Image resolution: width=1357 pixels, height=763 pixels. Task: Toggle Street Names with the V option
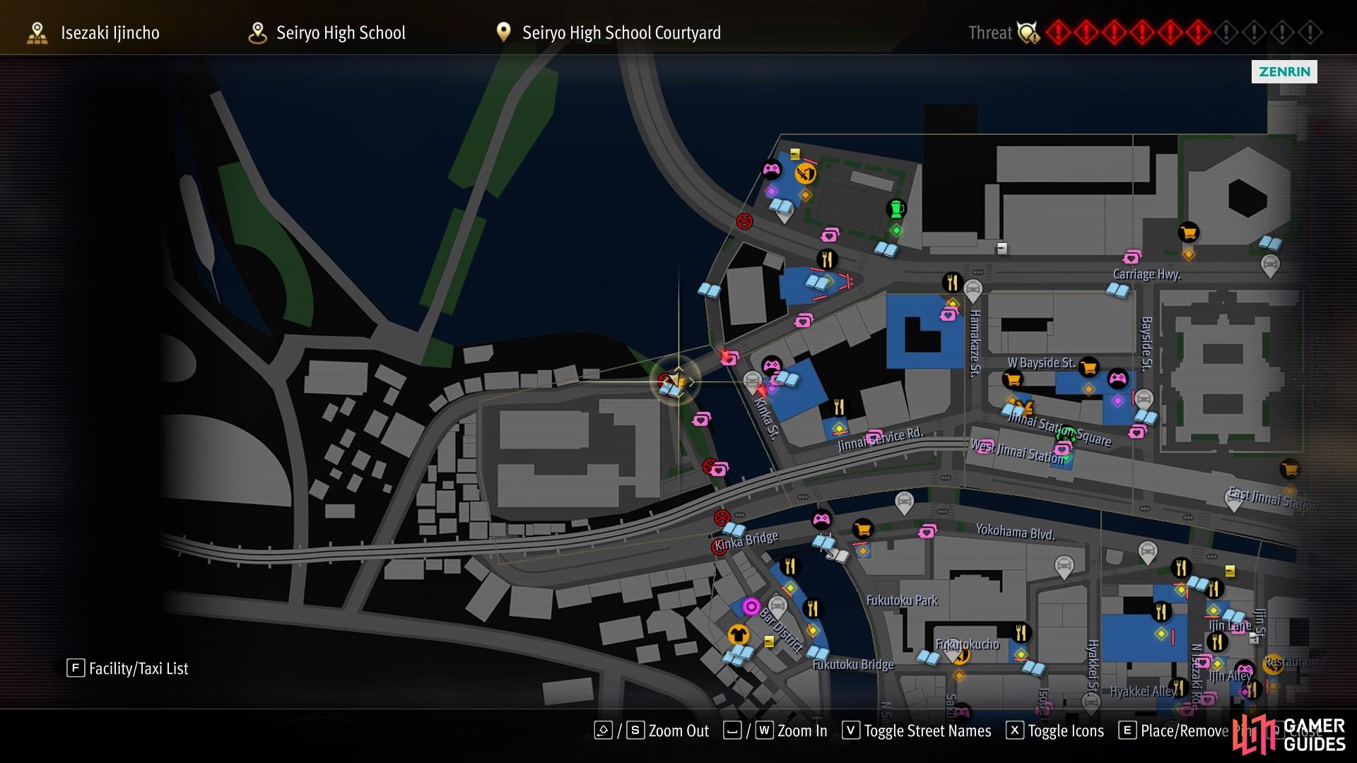pyautogui.click(x=917, y=731)
